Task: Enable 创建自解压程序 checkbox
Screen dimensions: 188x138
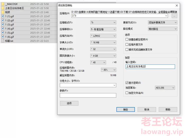Action: click(x=127, y=39)
